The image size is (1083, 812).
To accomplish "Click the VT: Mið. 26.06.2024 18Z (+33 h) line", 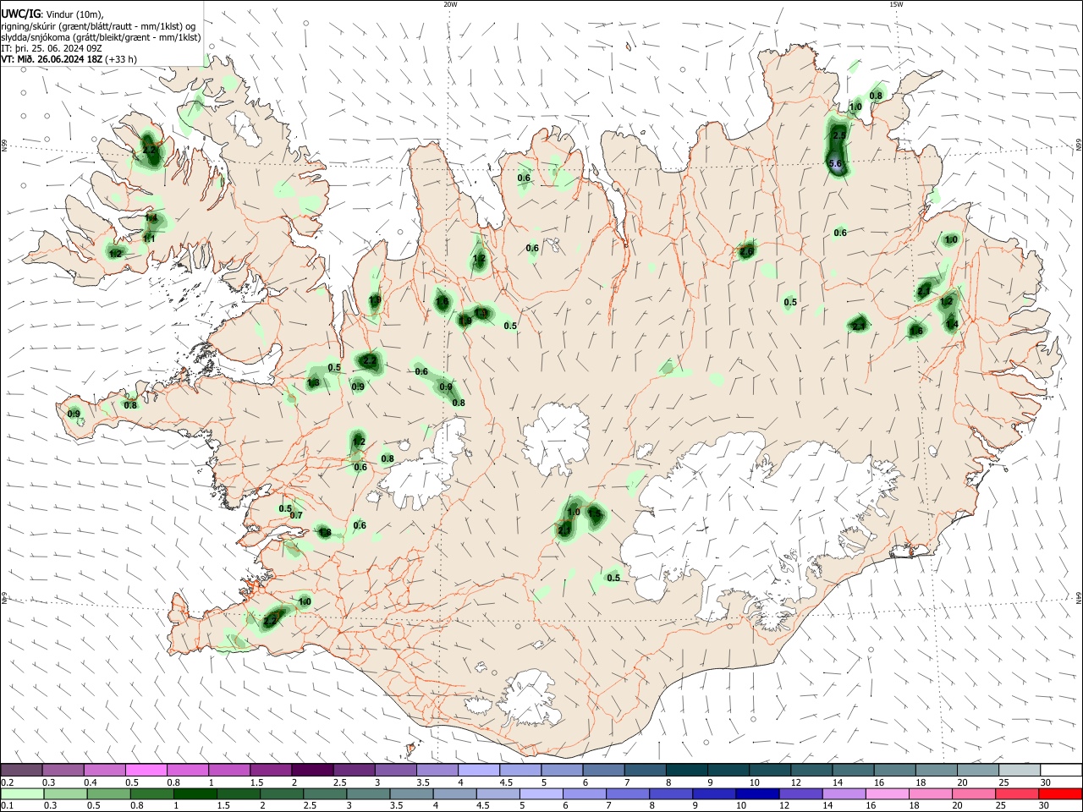I will 69,59.
